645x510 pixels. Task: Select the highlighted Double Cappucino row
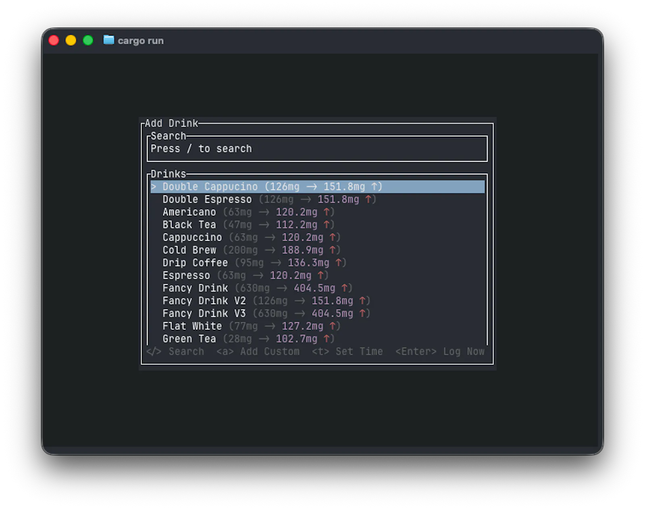317,187
